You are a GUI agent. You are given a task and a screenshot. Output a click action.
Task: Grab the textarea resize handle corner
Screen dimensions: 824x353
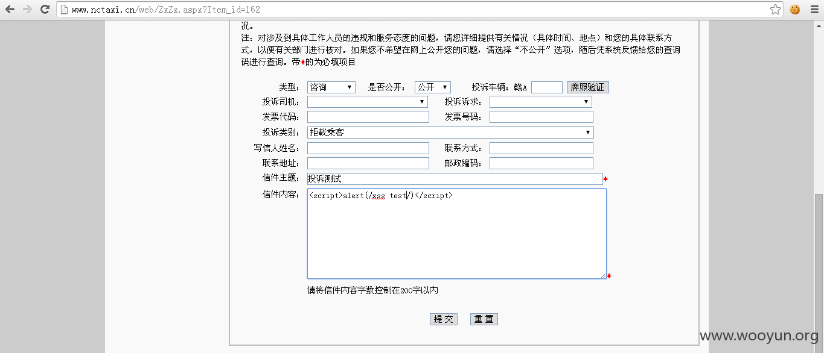(x=603, y=275)
